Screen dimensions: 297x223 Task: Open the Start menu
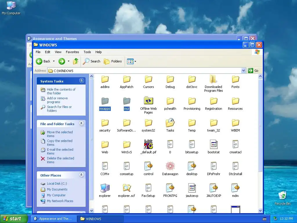click(x=13, y=219)
